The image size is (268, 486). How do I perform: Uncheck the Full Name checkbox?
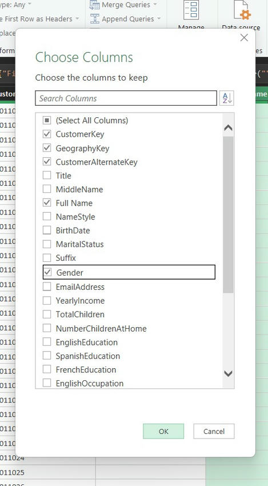point(47,203)
